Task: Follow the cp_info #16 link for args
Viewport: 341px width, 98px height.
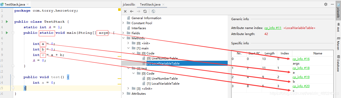Action: [301, 59]
